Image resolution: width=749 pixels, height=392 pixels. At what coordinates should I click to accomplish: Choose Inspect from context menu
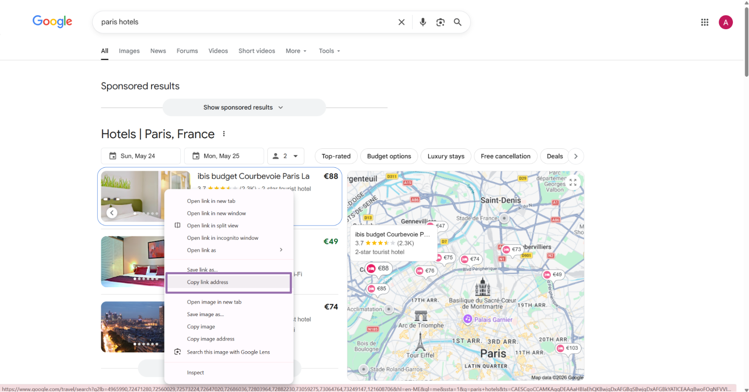point(229,373)
